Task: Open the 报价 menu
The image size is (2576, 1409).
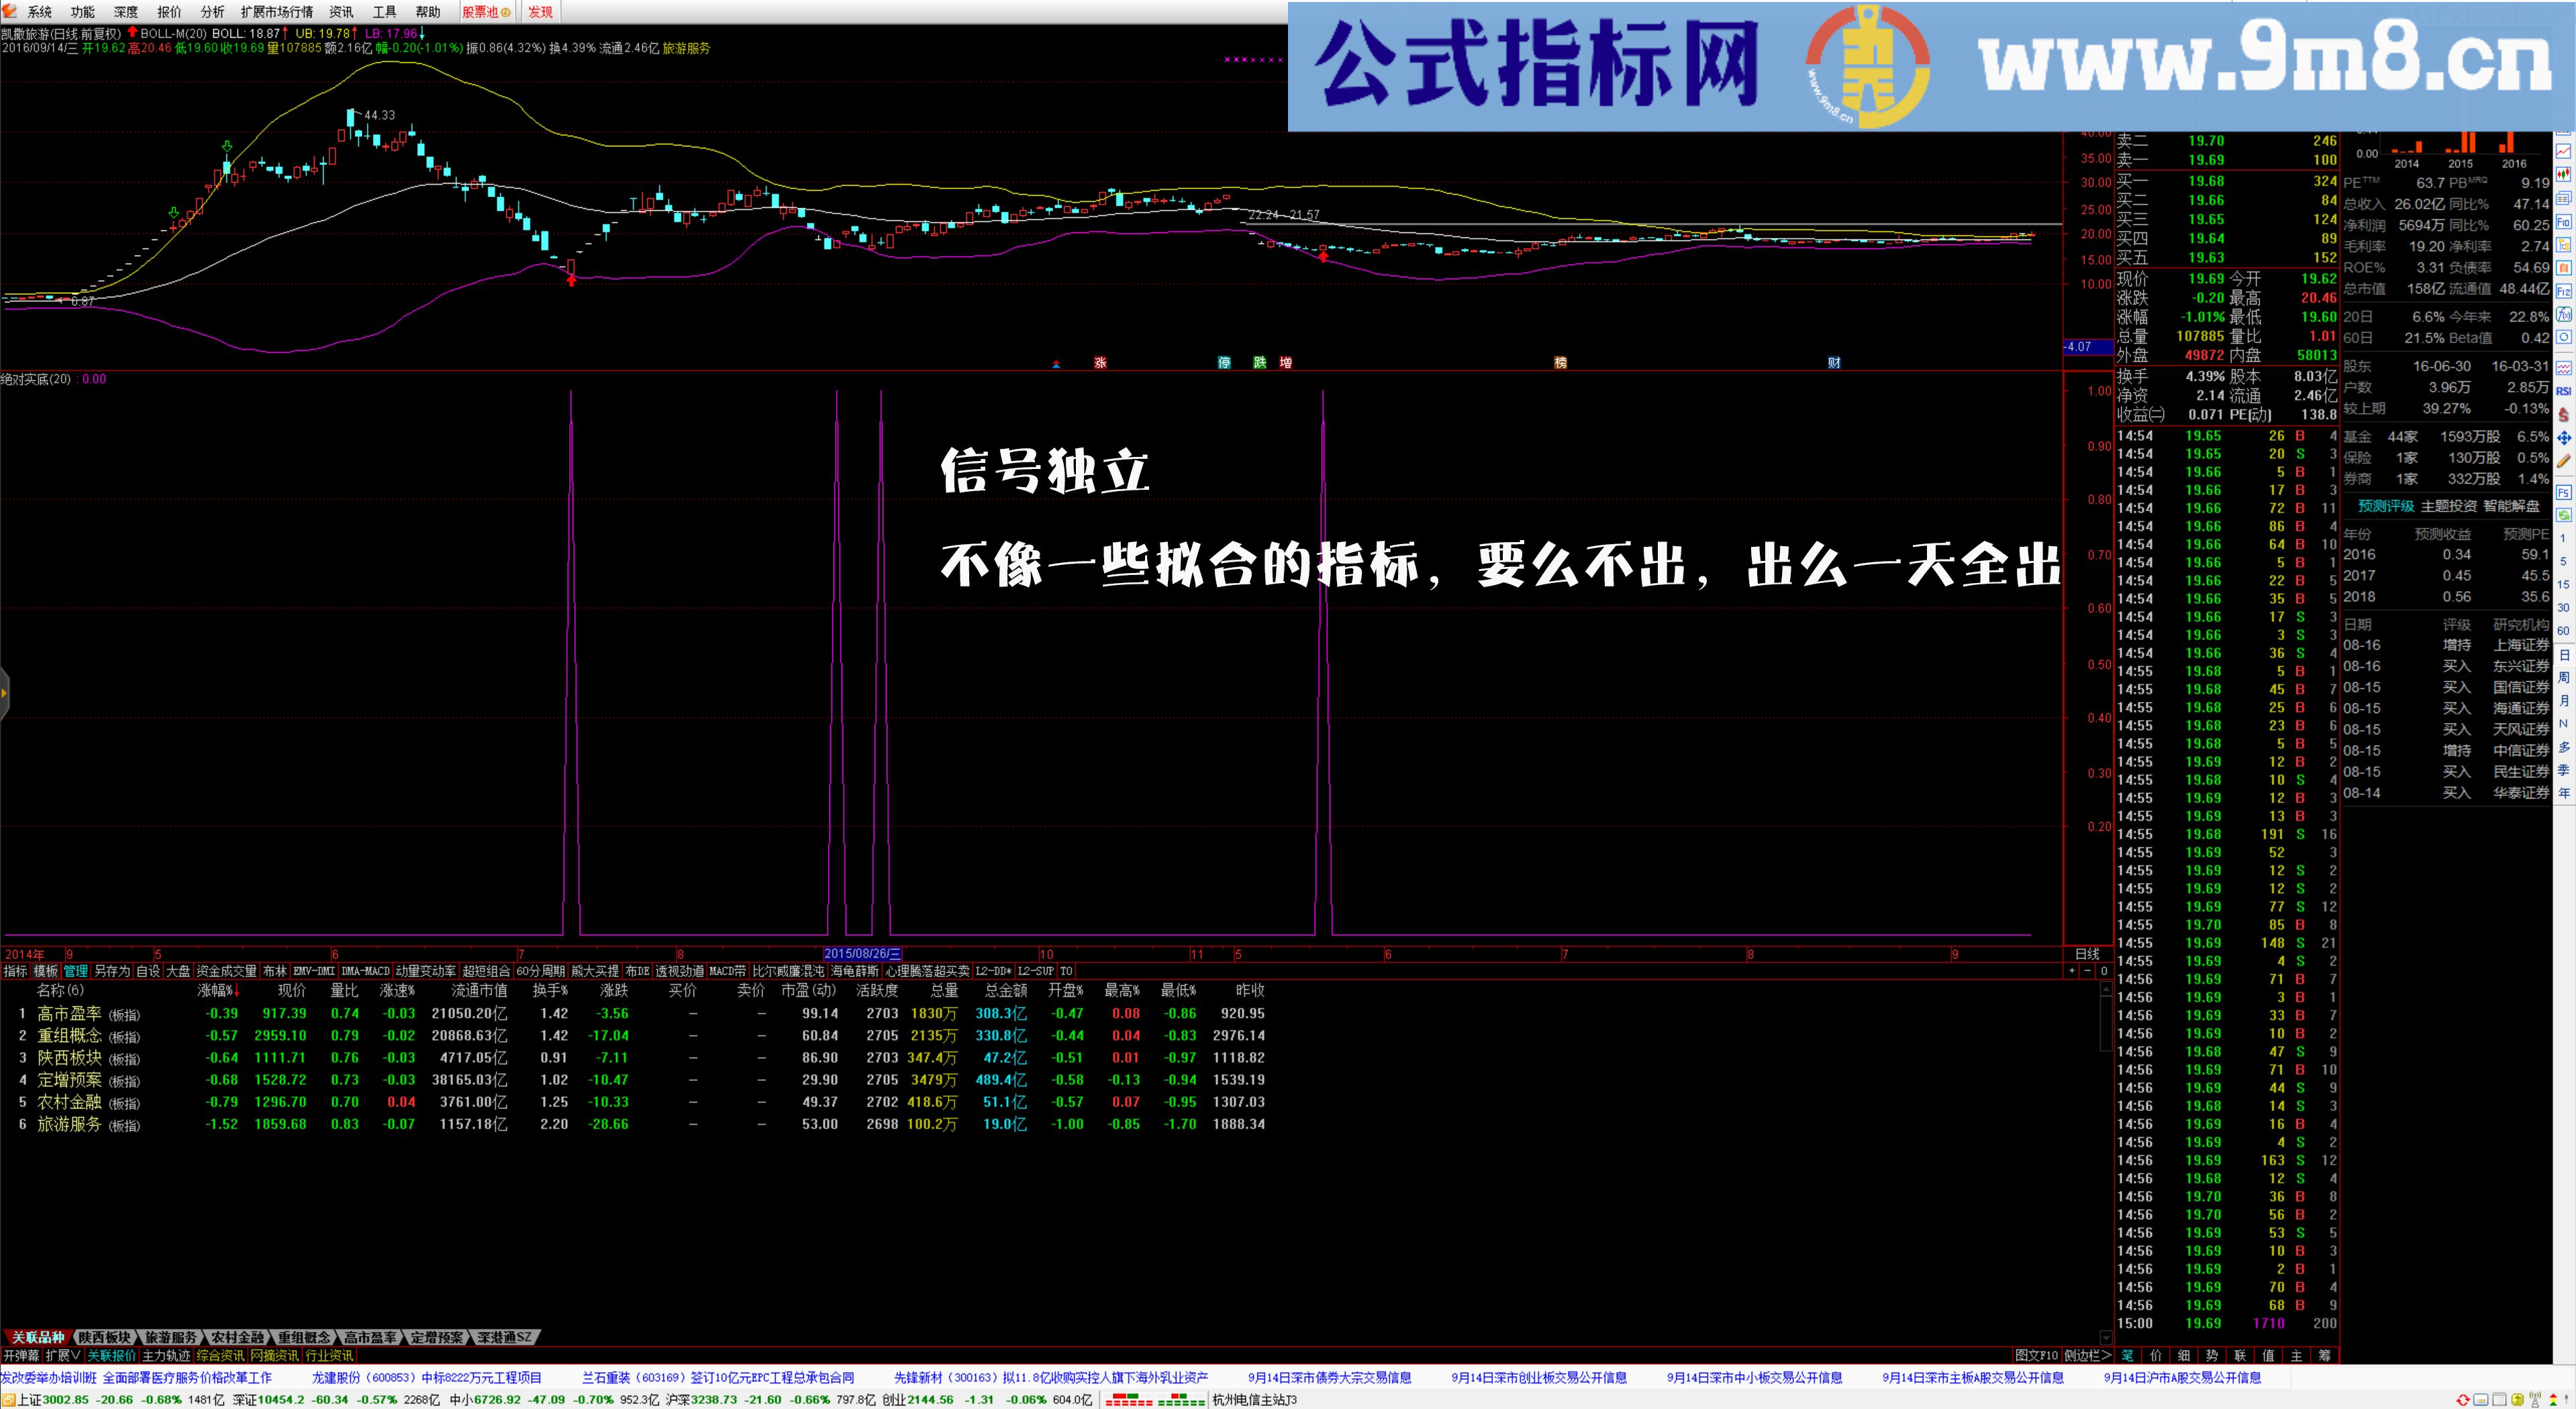Action: pyautogui.click(x=169, y=12)
